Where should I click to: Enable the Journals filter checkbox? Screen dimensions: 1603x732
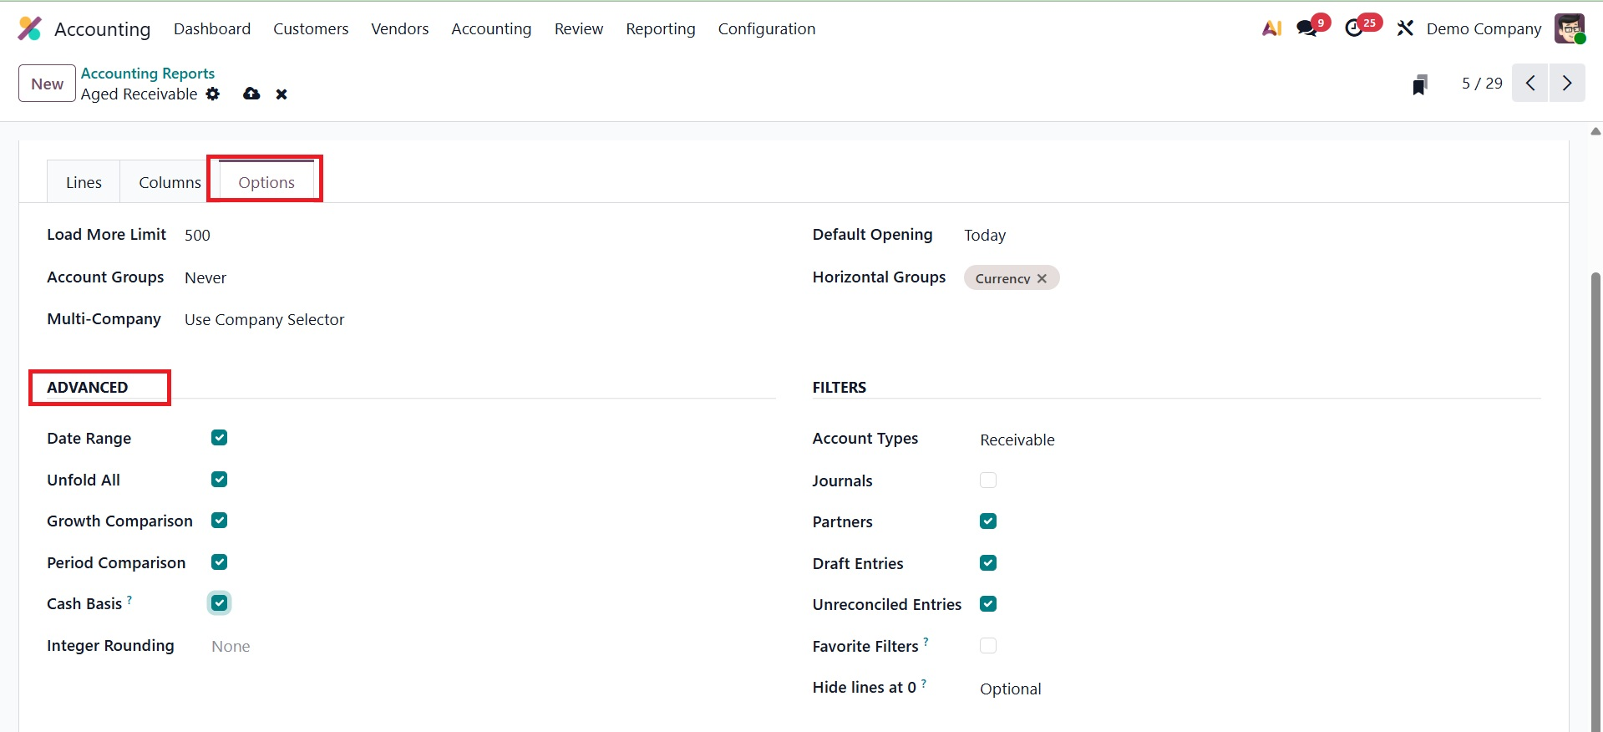click(988, 480)
